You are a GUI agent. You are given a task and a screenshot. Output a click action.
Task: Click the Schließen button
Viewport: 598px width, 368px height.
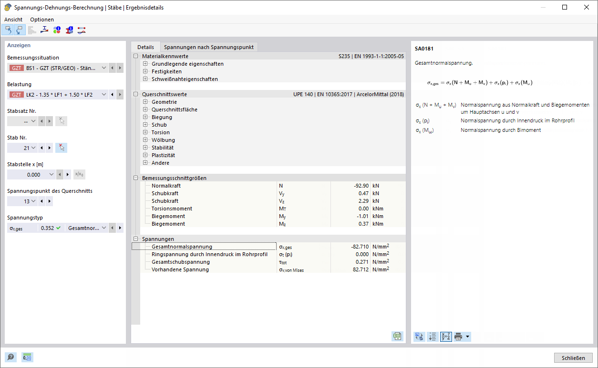click(573, 358)
